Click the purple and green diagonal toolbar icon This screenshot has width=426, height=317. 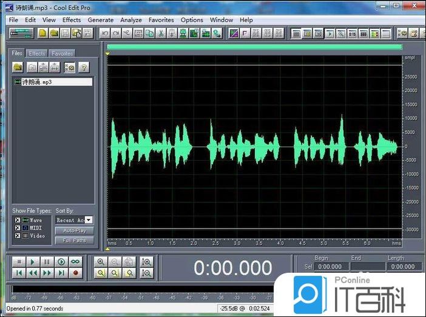(234, 33)
